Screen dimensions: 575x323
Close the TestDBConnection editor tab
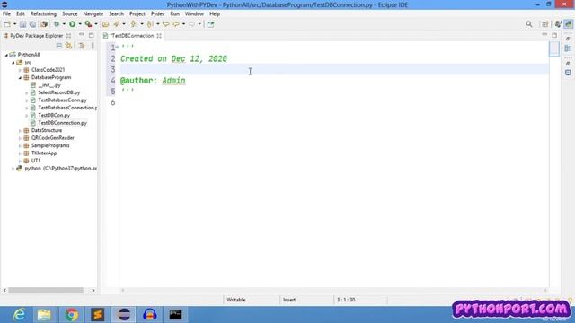[x=159, y=36]
